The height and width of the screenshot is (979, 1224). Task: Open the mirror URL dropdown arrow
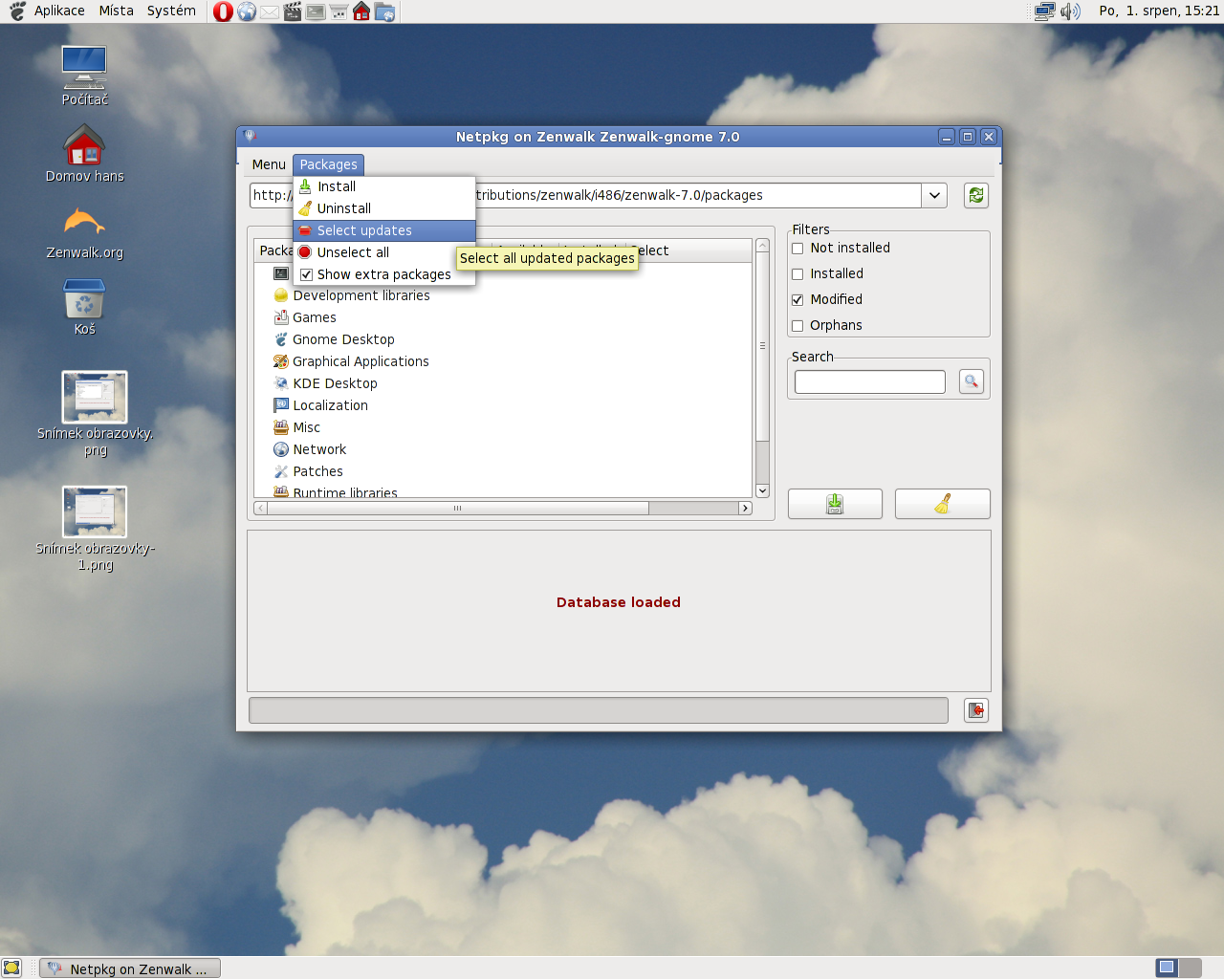[x=934, y=195]
